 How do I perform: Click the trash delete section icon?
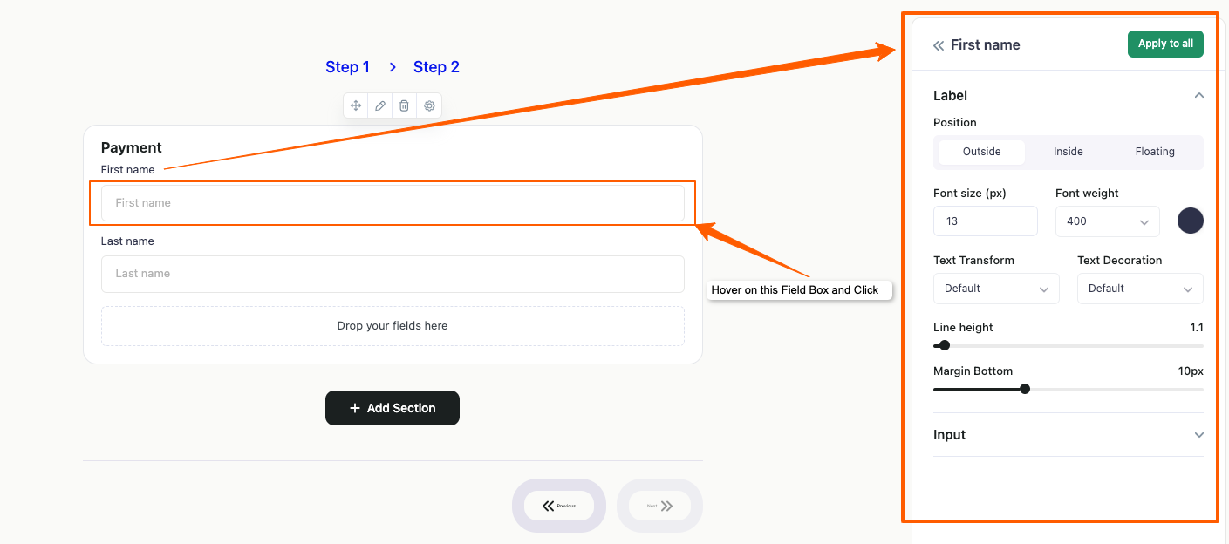pos(405,105)
